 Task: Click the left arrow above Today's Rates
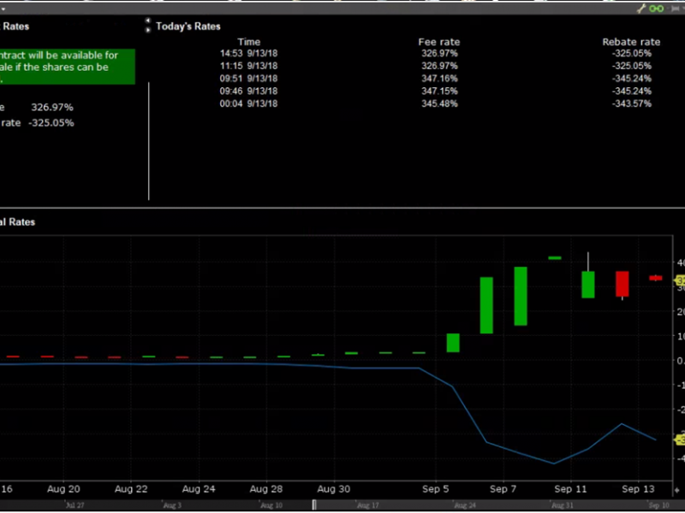(x=148, y=21)
